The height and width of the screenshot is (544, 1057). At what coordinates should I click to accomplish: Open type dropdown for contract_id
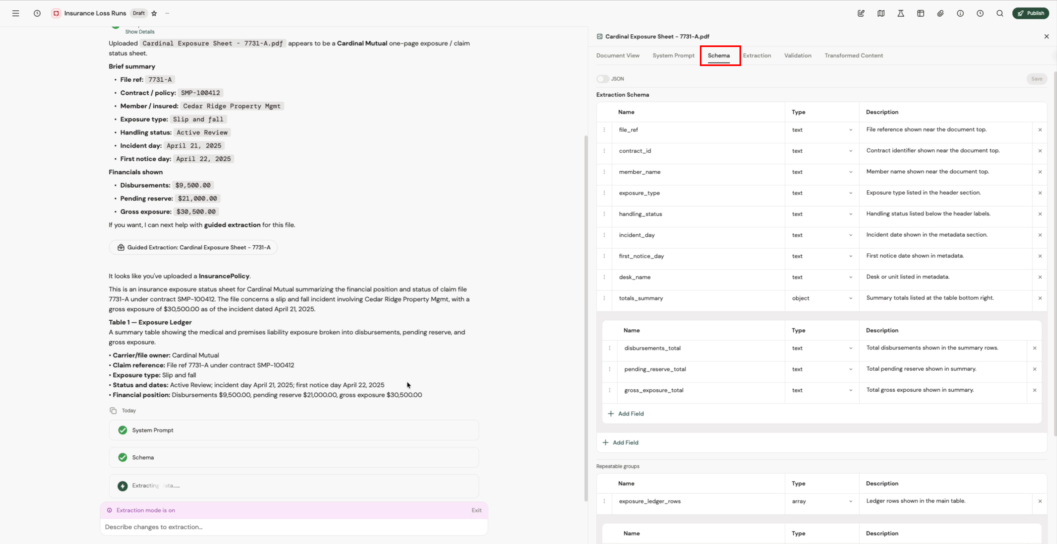[x=822, y=151]
